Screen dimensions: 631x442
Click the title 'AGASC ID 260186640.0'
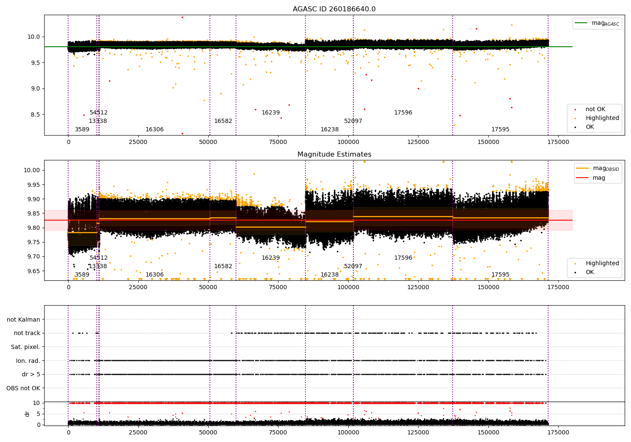(334, 9)
